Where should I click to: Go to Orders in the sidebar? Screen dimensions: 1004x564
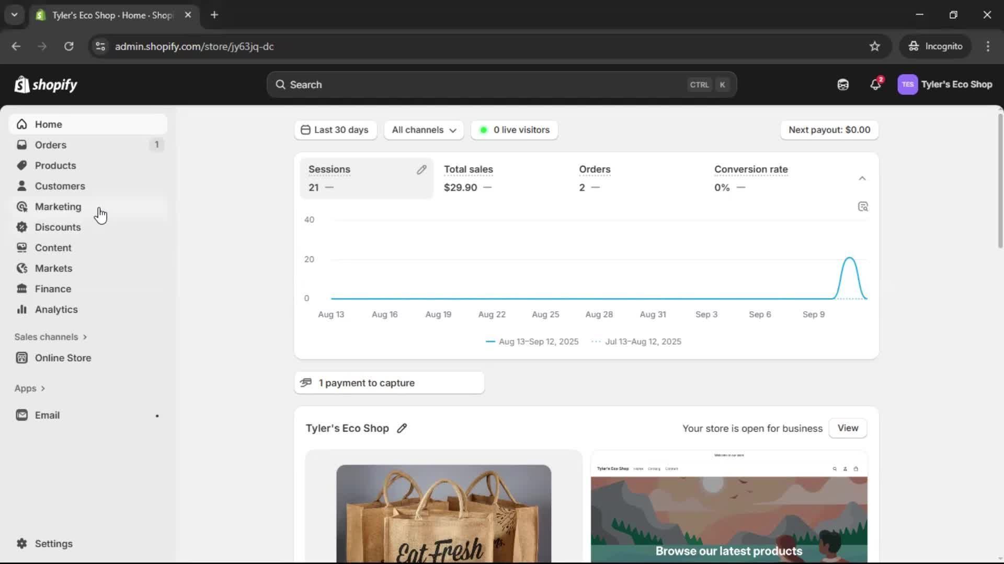click(51, 145)
